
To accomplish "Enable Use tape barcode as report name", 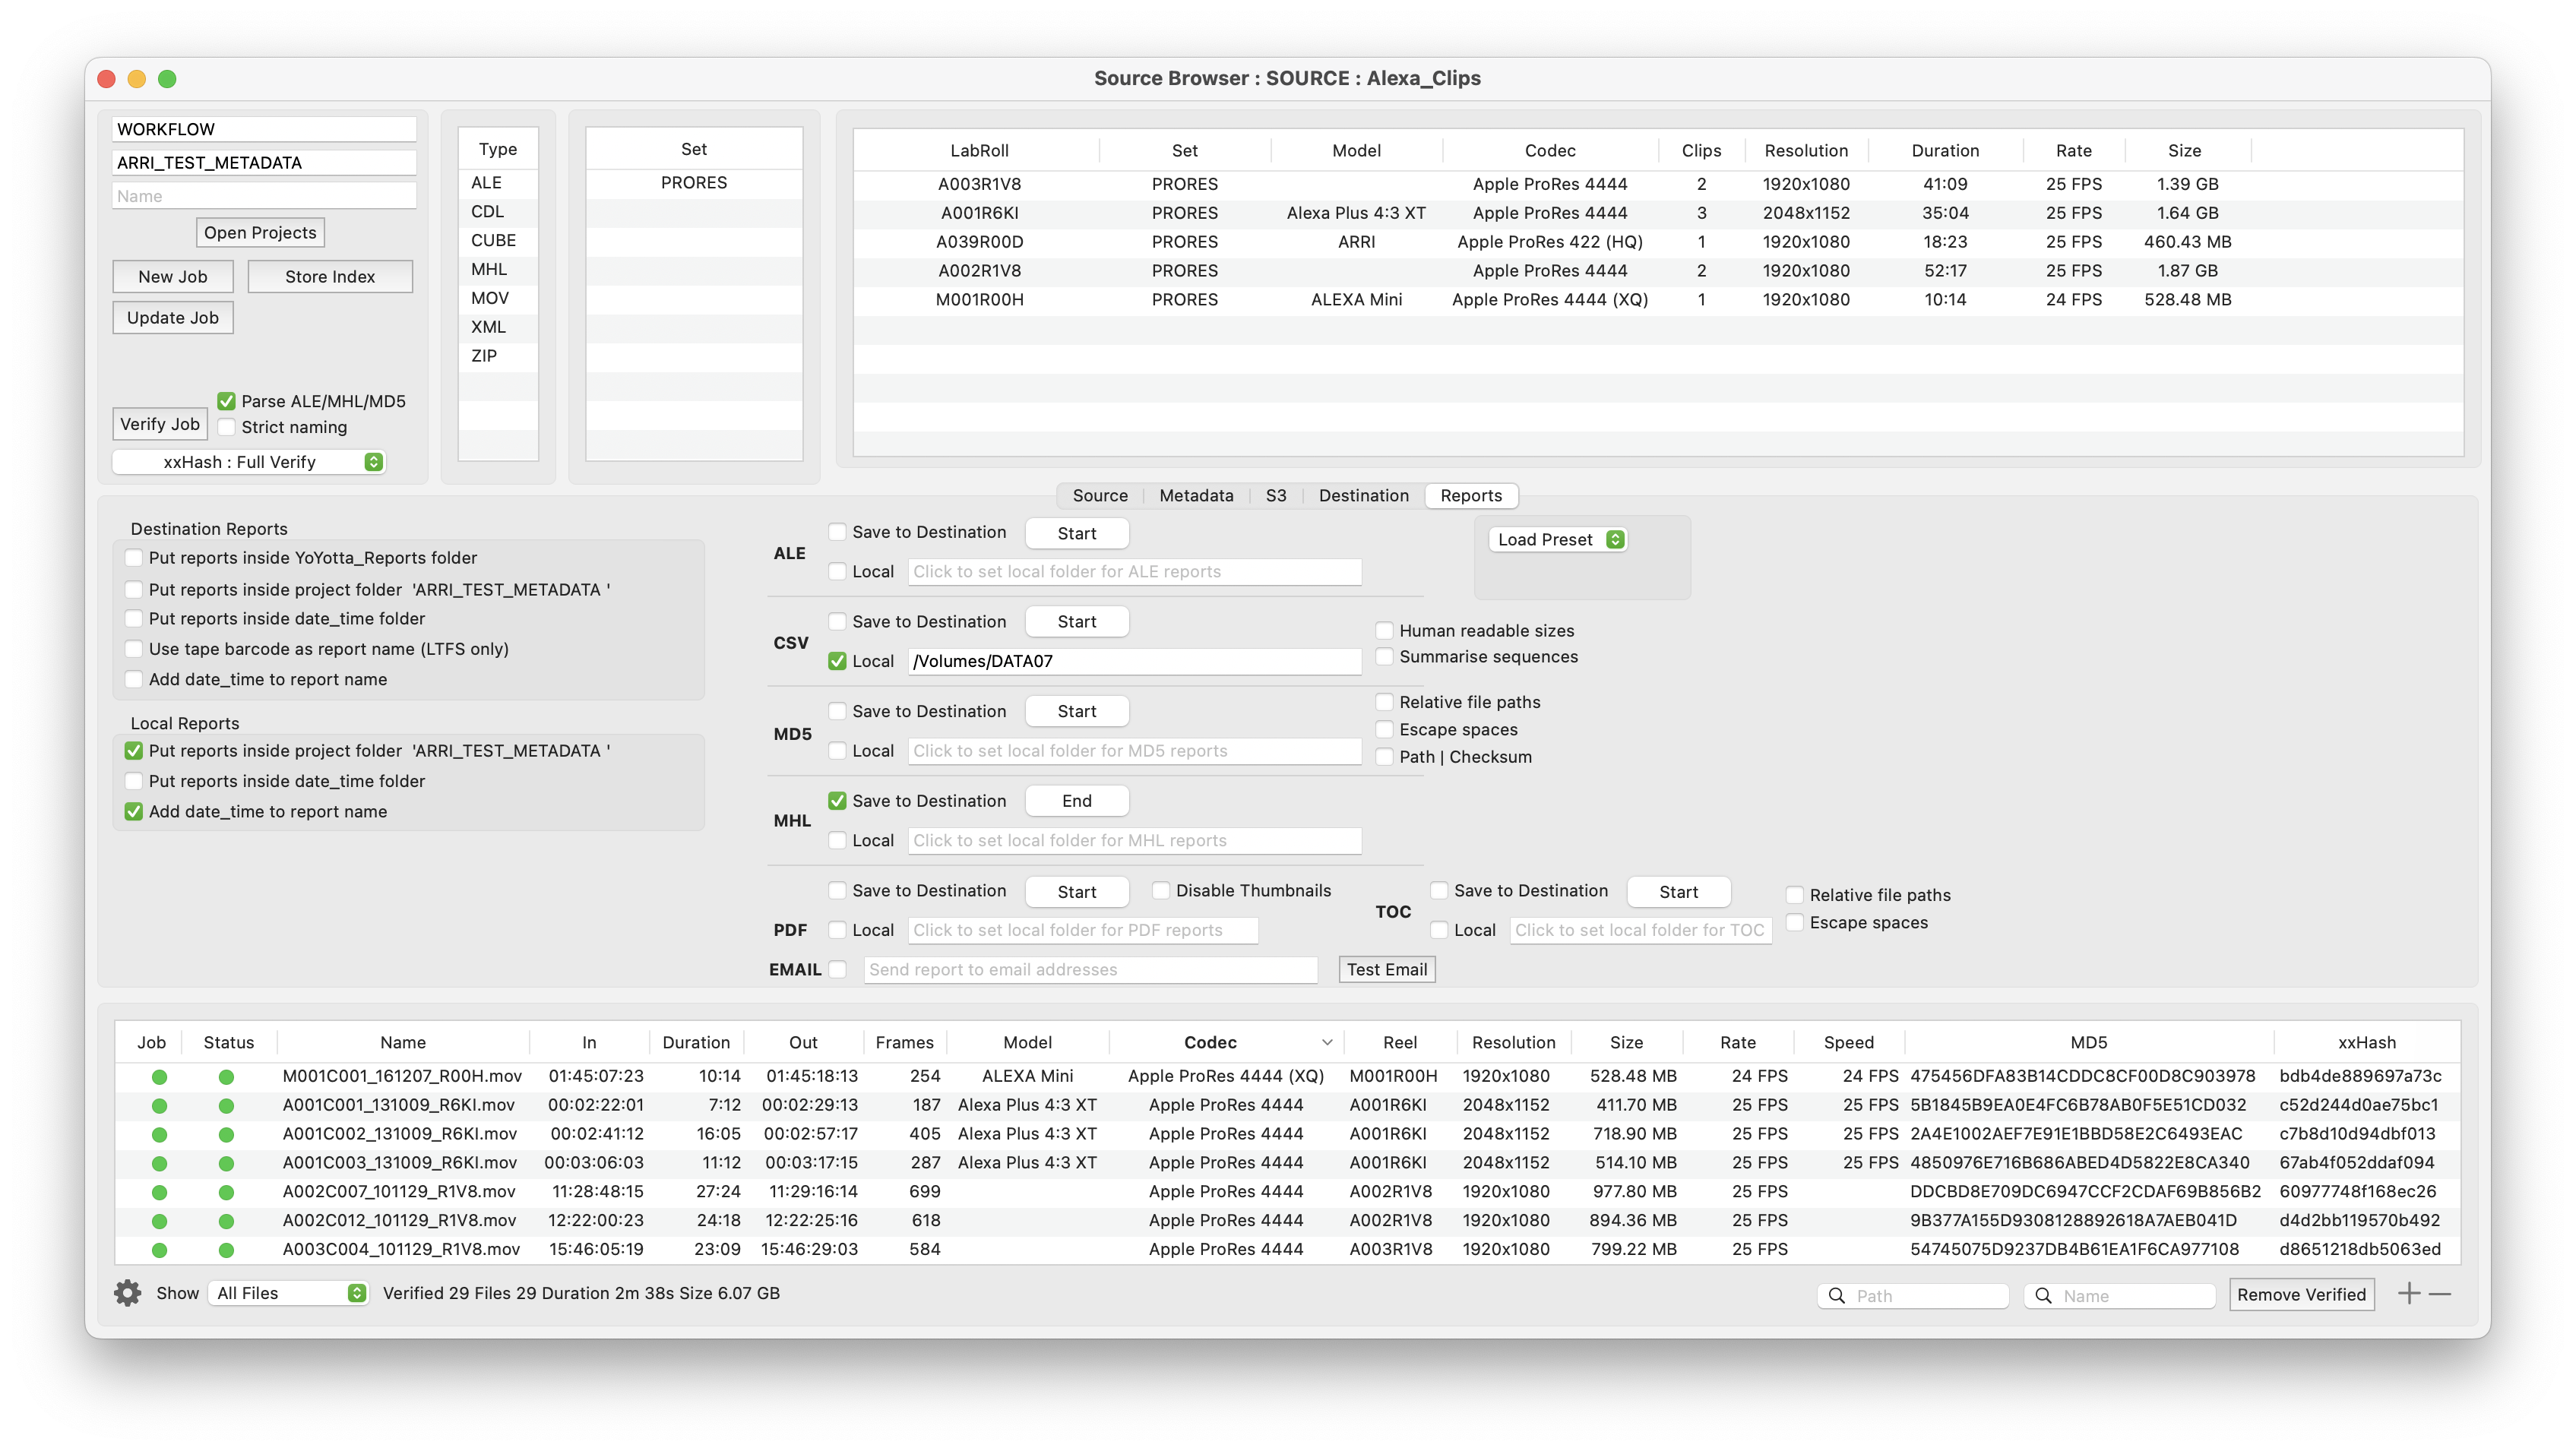I will pos(134,649).
